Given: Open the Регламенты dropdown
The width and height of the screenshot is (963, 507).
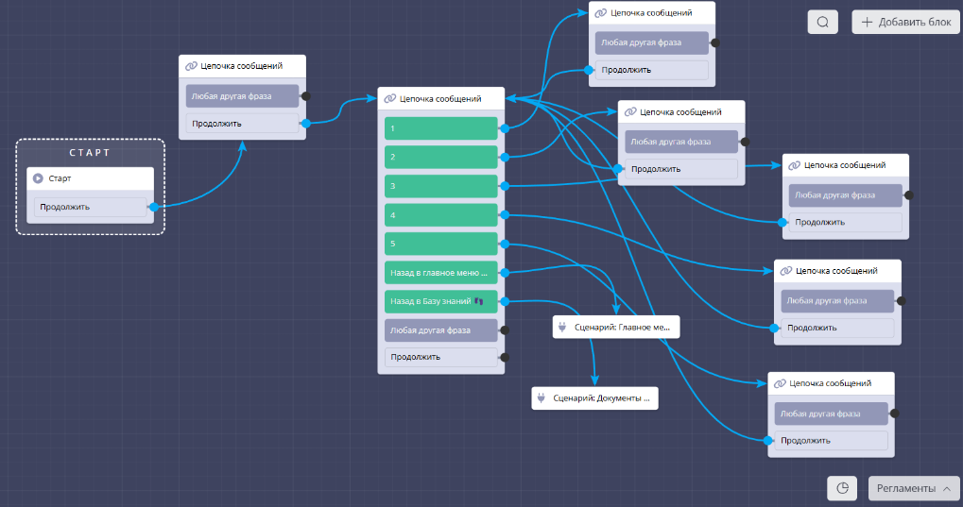Looking at the screenshot, I should pyautogui.click(x=914, y=488).
